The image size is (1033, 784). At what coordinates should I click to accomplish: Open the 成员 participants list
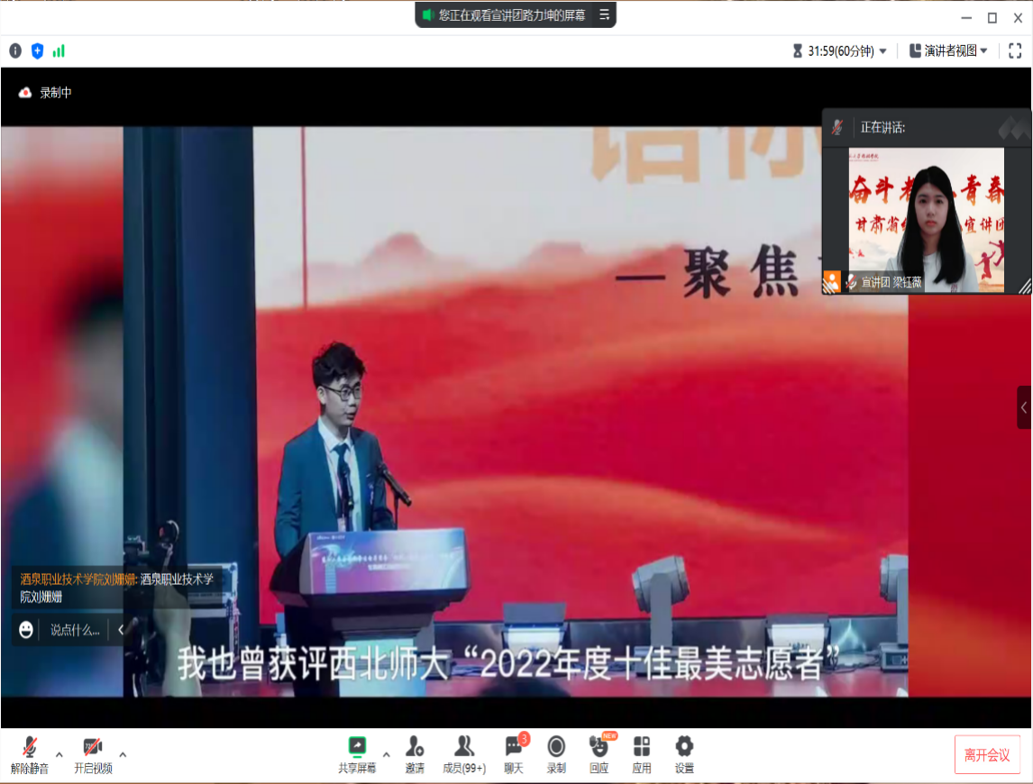click(464, 754)
